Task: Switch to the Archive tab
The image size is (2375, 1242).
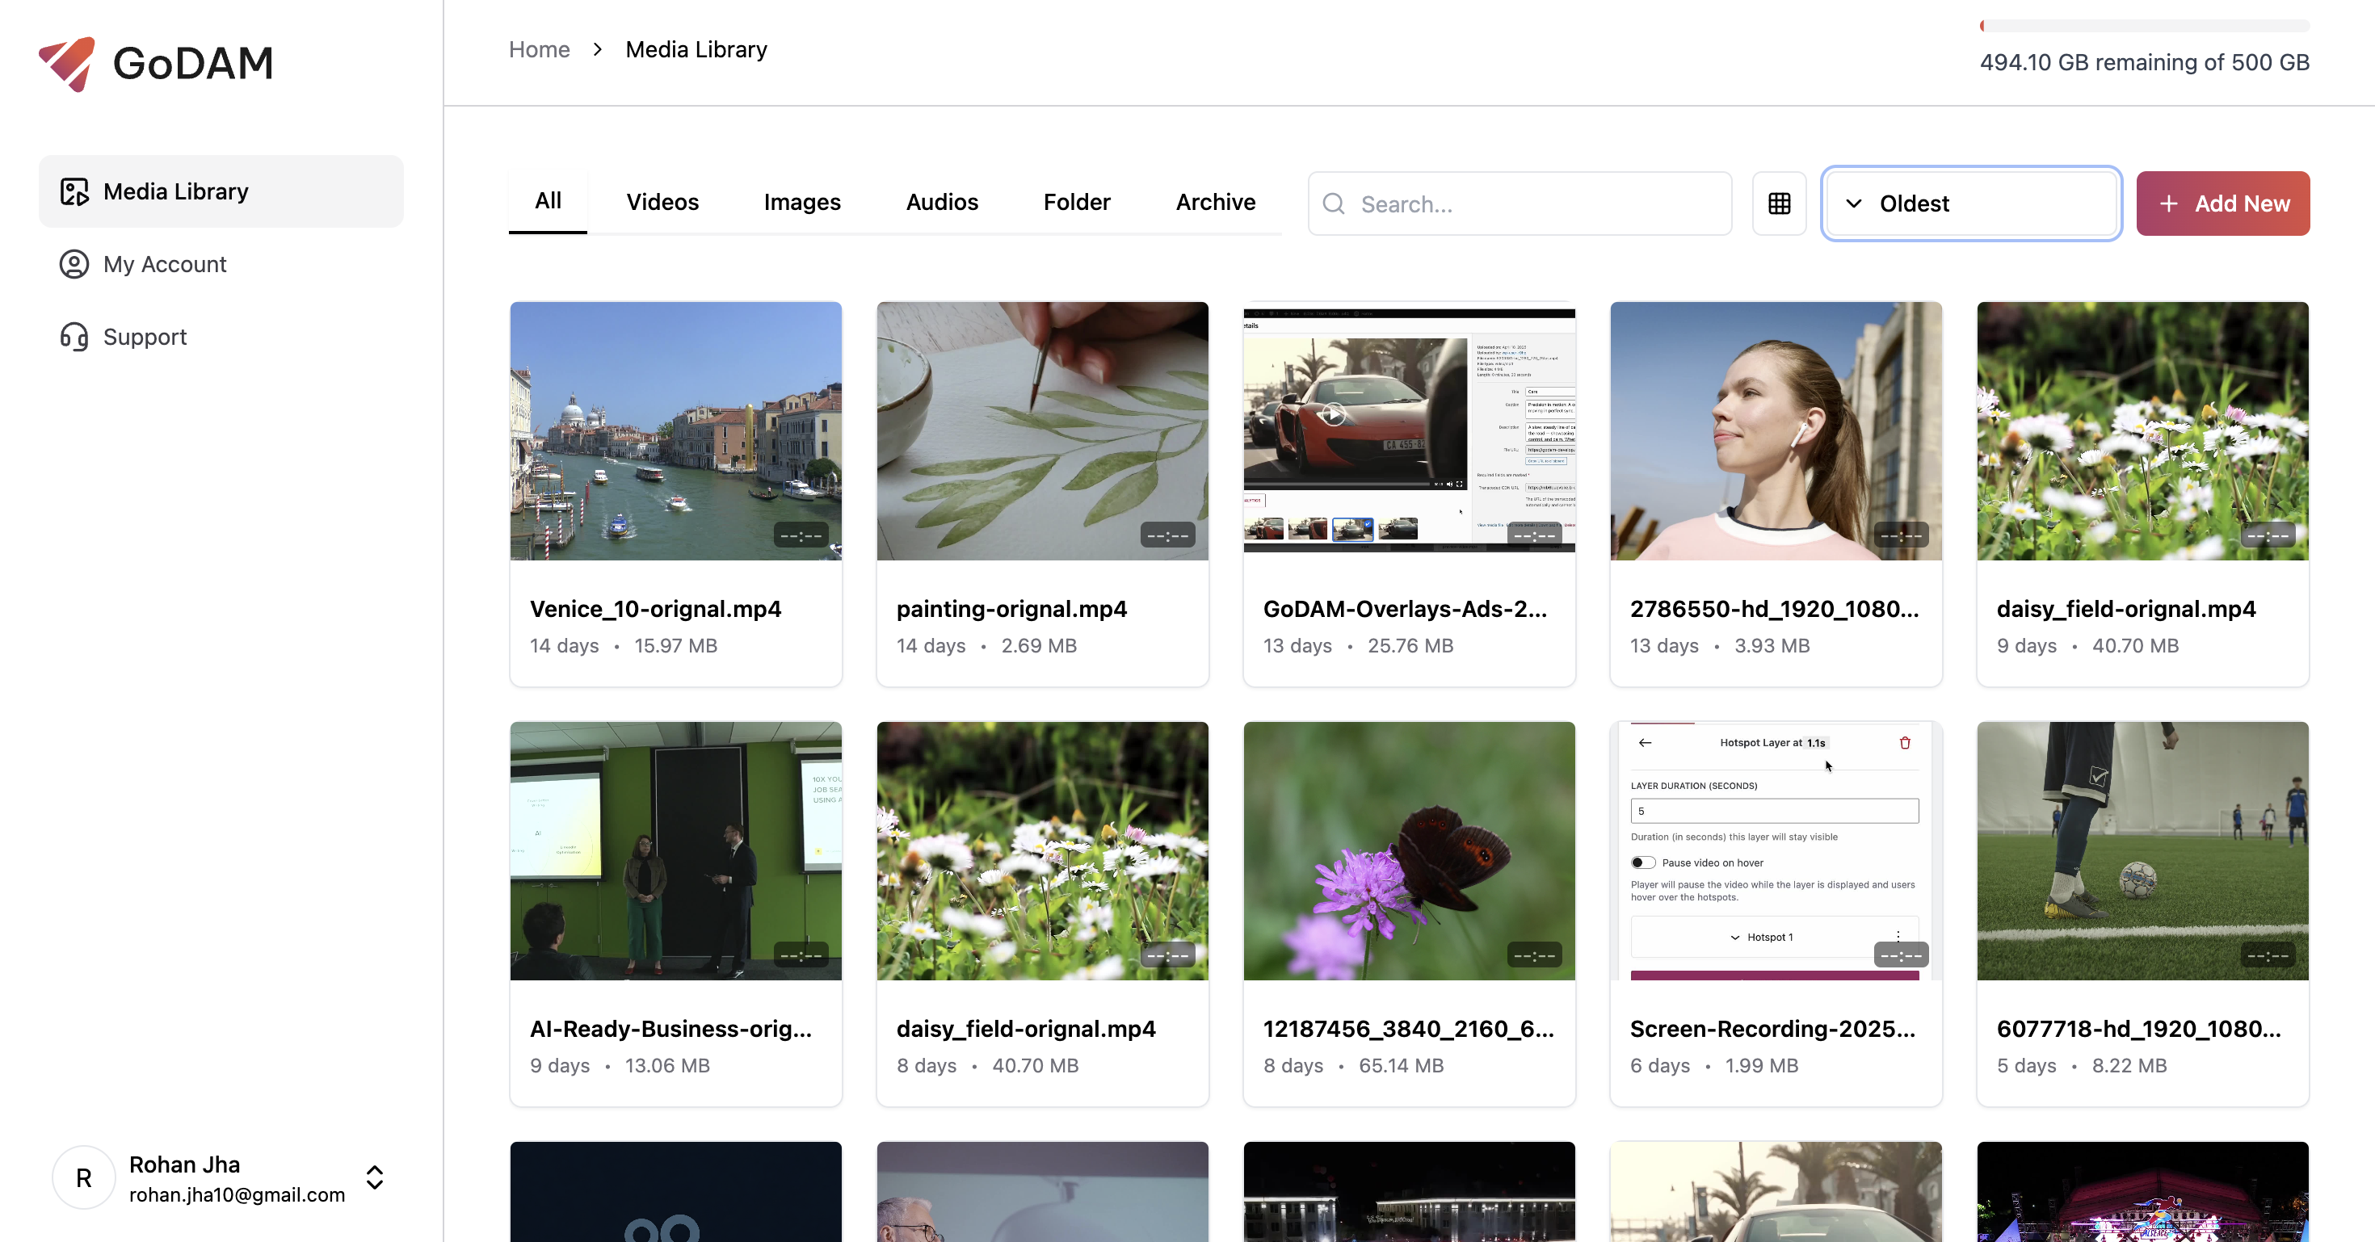Action: pos(1215,203)
